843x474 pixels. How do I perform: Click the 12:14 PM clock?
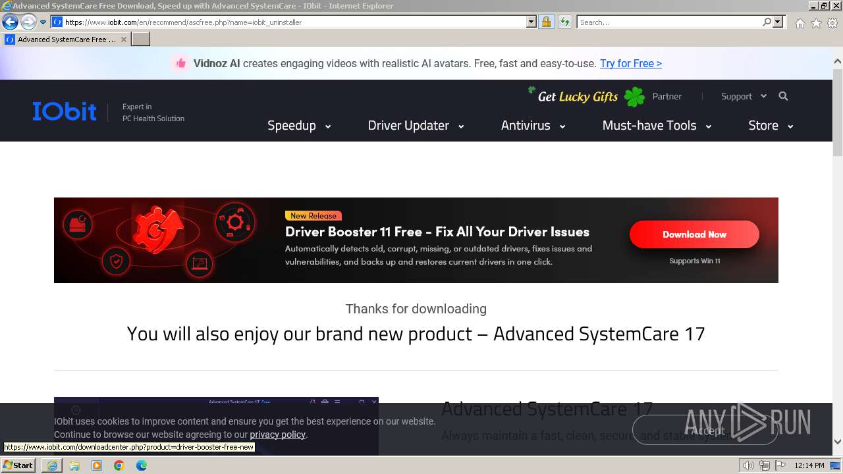point(809,465)
